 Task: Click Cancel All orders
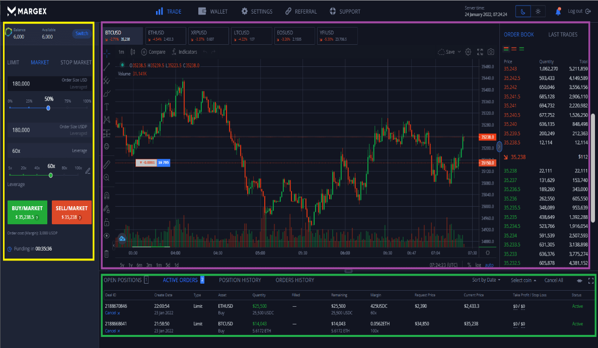tap(554, 280)
